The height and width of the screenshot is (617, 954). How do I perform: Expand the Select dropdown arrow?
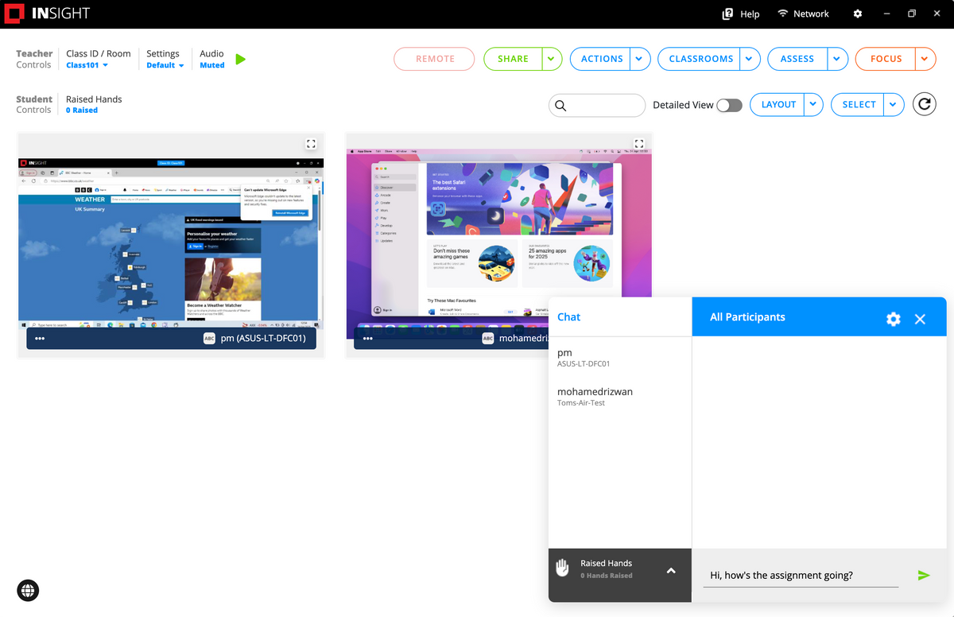pos(894,105)
